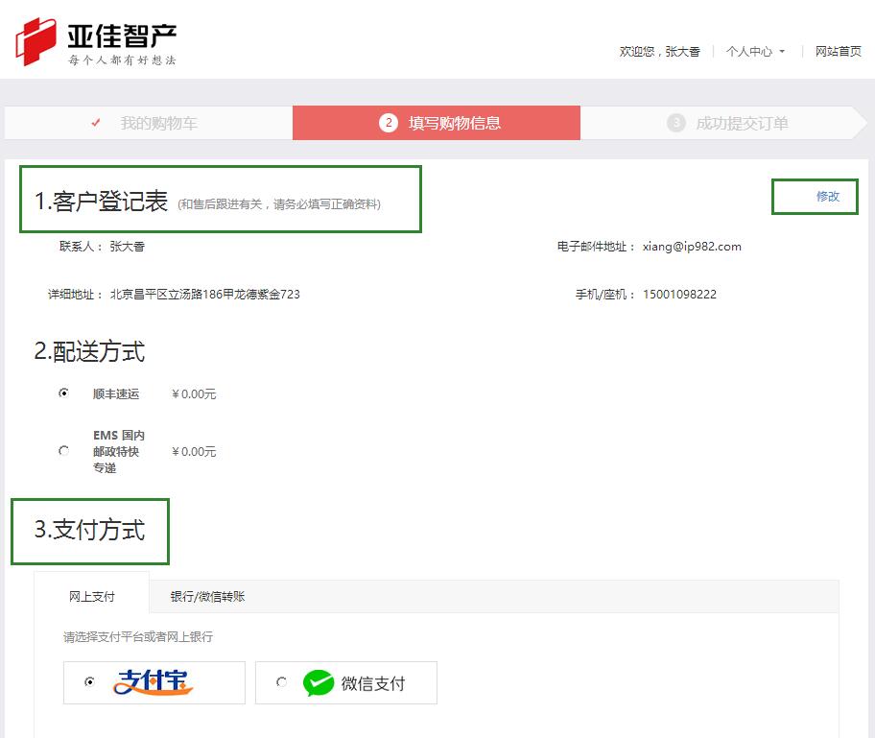Click the 修改 link to edit info
This screenshot has height=738, width=875.
coord(827,196)
